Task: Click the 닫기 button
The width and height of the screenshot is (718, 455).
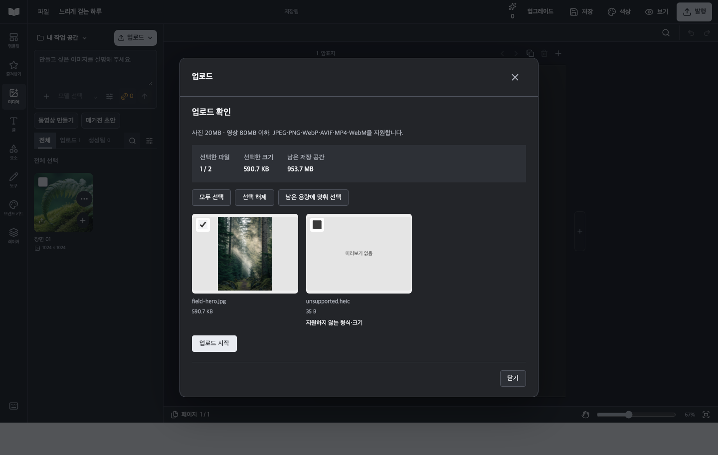Action: 513,378
